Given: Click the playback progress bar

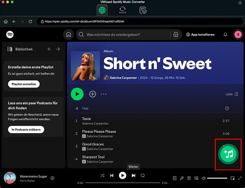Looking at the screenshot, I should pos(122,183).
